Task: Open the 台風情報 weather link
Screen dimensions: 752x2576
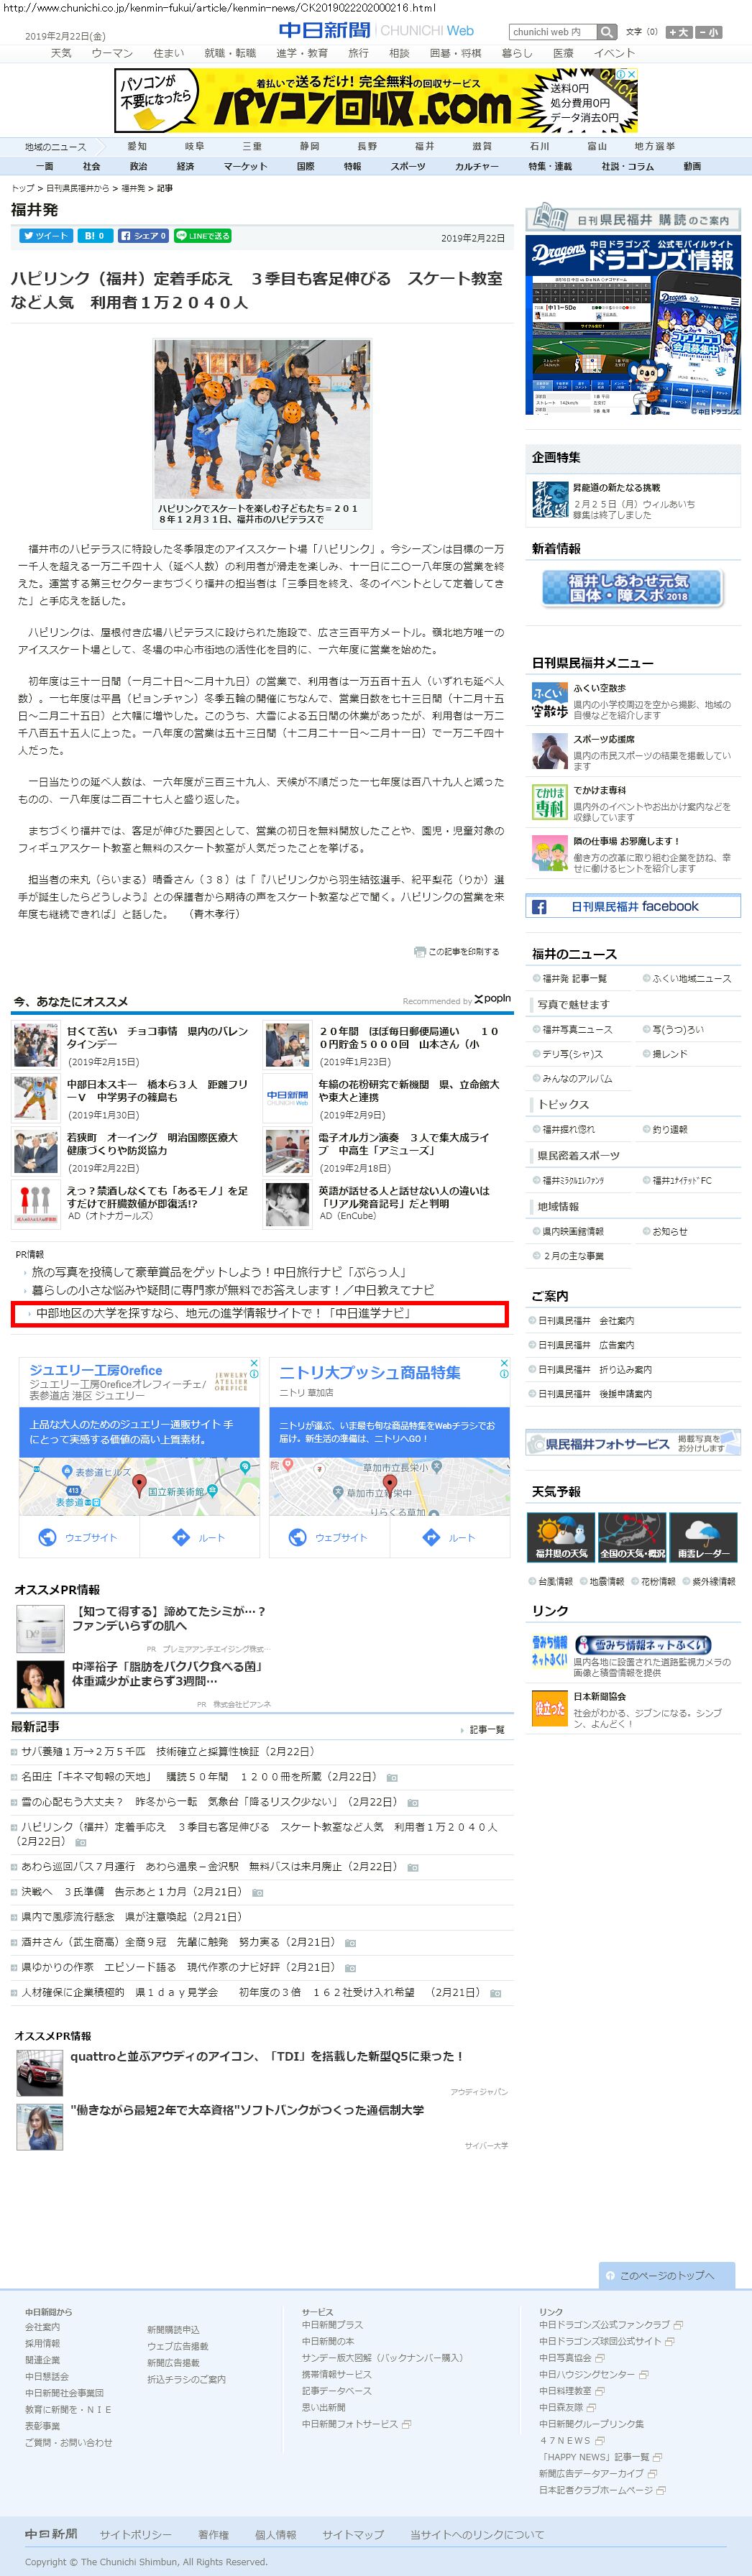Action: pos(555,1581)
